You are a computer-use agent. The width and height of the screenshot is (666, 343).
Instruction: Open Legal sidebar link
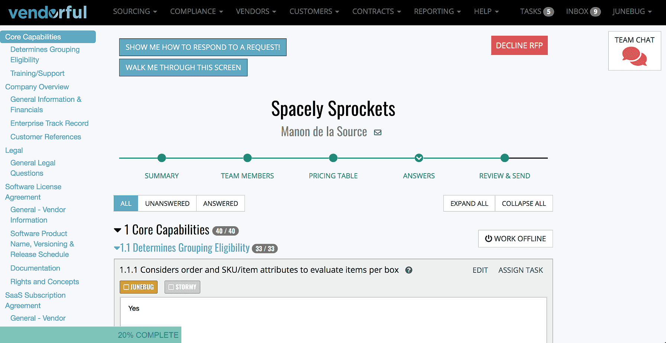tap(14, 150)
